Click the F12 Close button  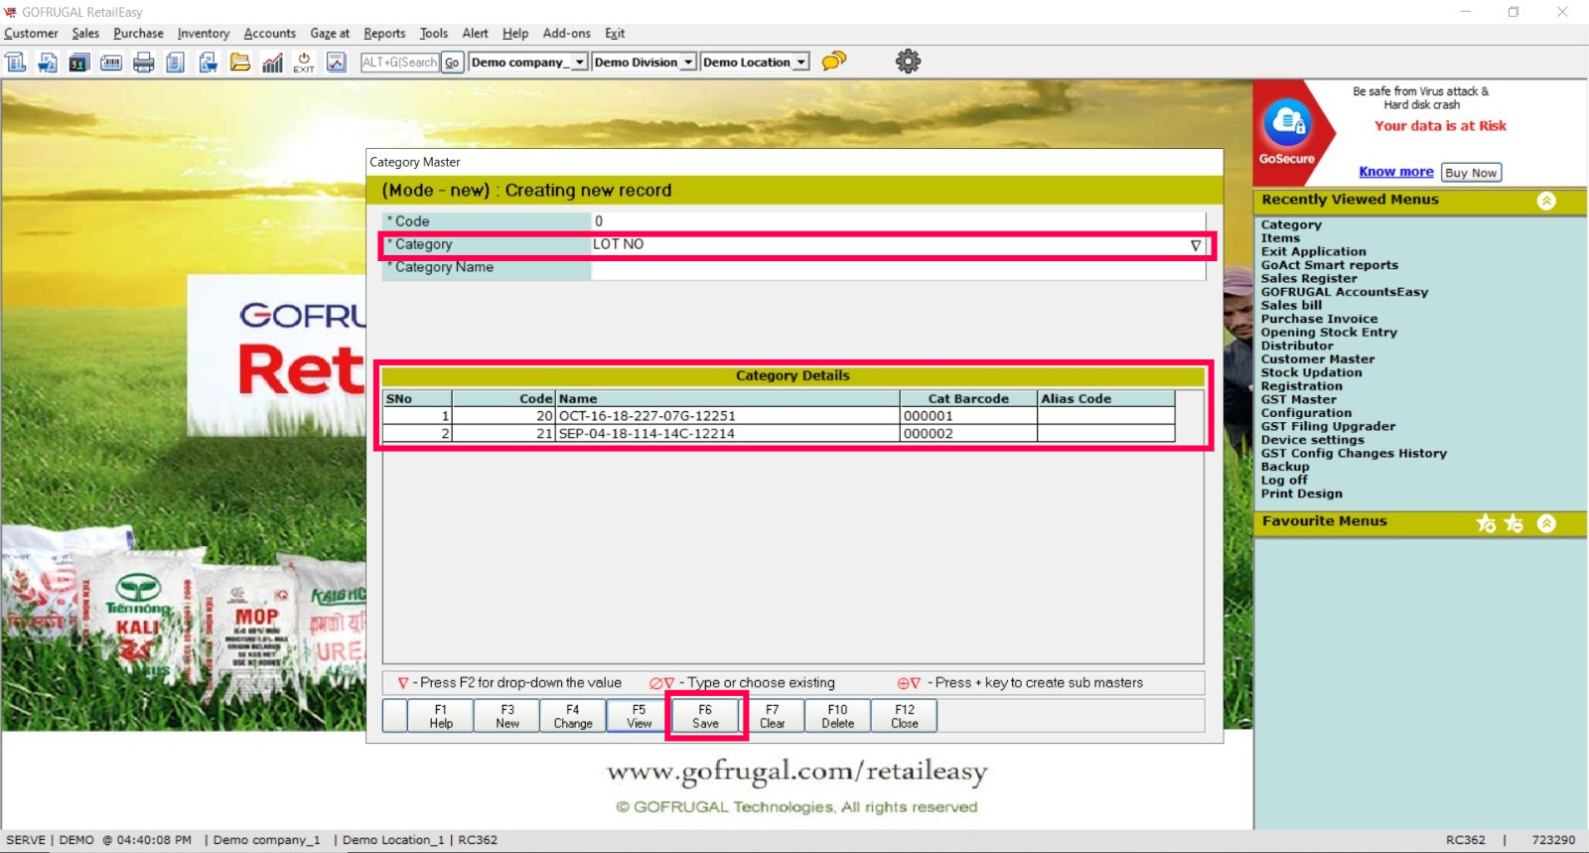click(905, 716)
